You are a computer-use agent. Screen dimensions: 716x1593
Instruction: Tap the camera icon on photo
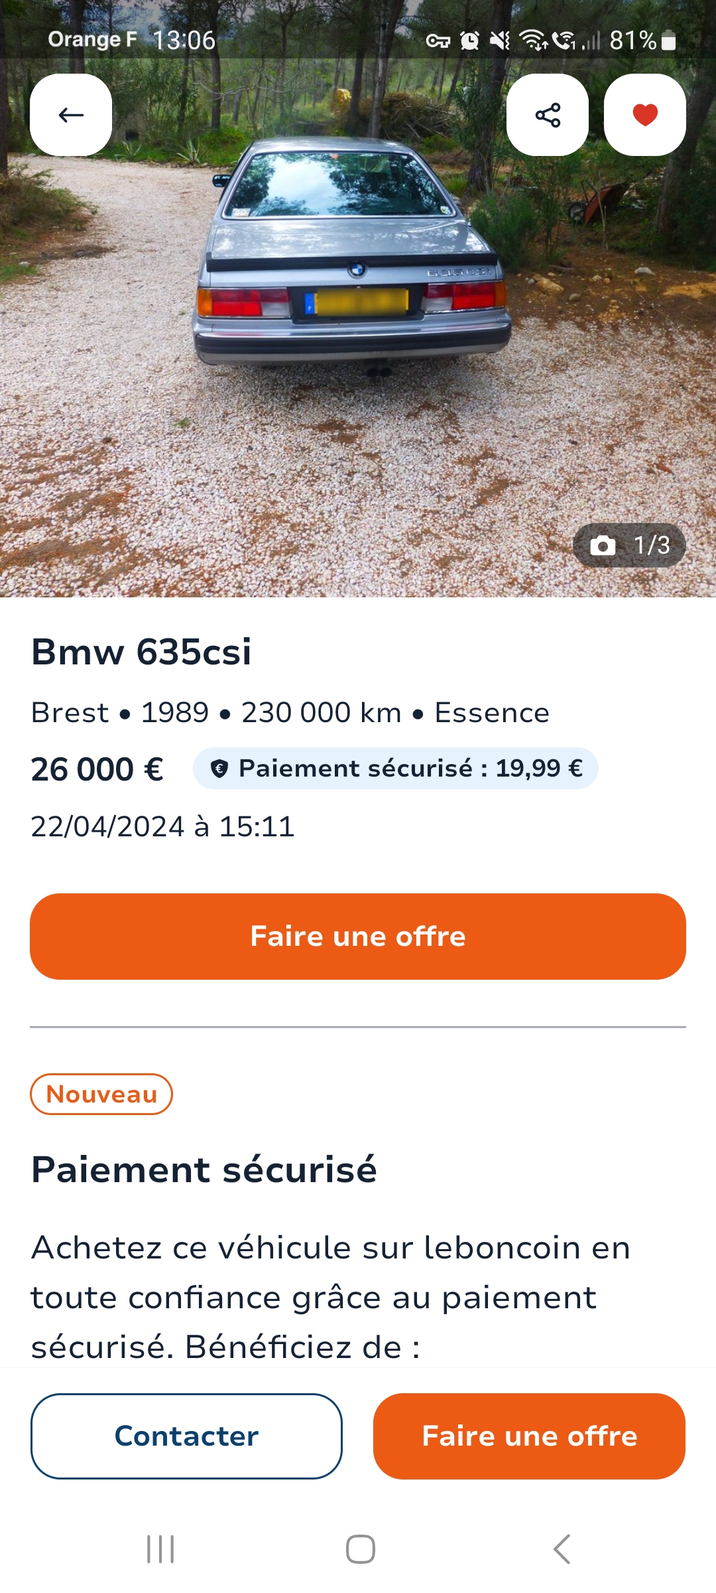pyautogui.click(x=603, y=546)
